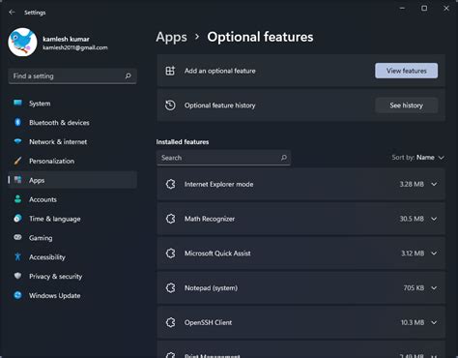Click the magnifier in installed features Search

[x=284, y=158]
